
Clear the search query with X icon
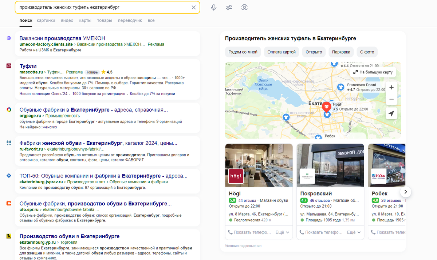(194, 7)
